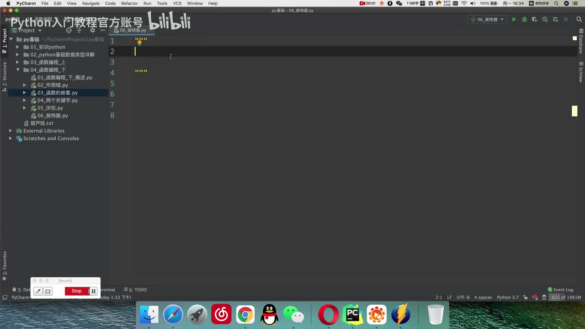The width and height of the screenshot is (585, 329).
Task: Locate current file in Project panel
Action: pos(69,30)
